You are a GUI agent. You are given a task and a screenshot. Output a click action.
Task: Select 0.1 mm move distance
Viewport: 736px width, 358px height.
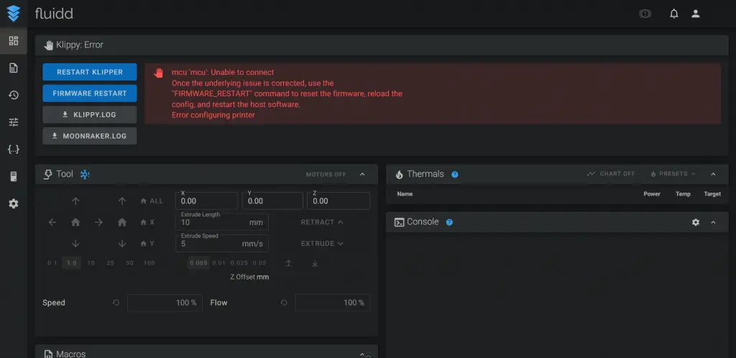52,263
